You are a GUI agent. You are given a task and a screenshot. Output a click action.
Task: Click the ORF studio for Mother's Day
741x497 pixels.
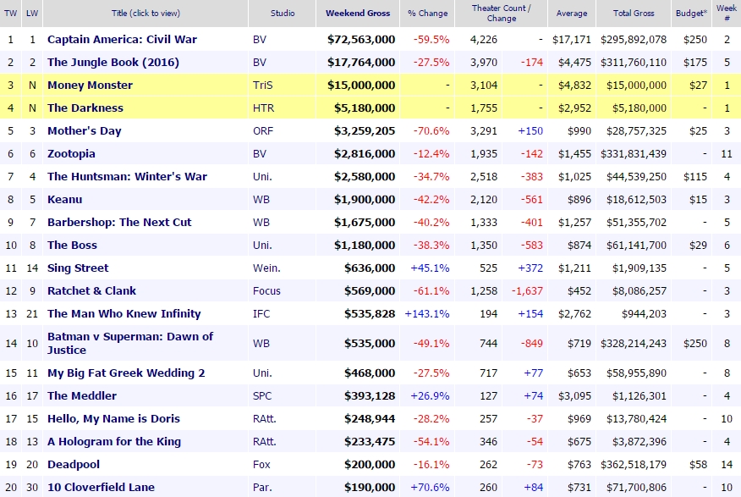[263, 131]
